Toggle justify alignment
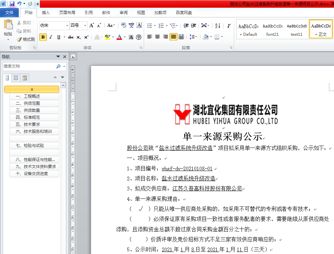The width and height of the screenshot is (334, 254). [174, 37]
